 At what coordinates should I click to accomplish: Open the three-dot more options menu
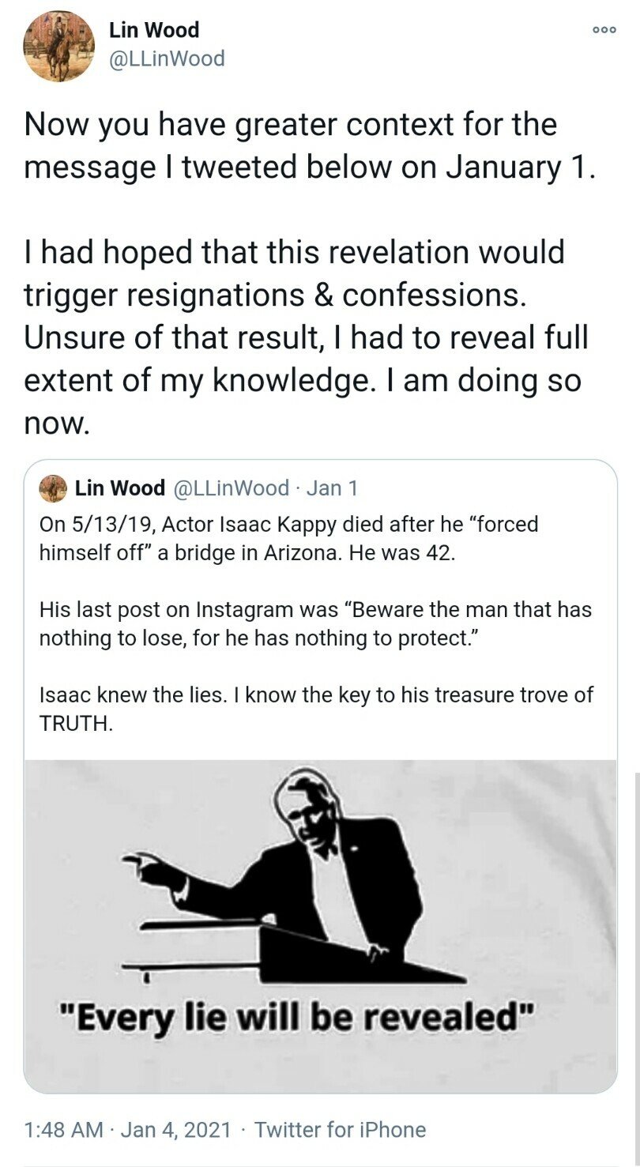[x=604, y=29]
